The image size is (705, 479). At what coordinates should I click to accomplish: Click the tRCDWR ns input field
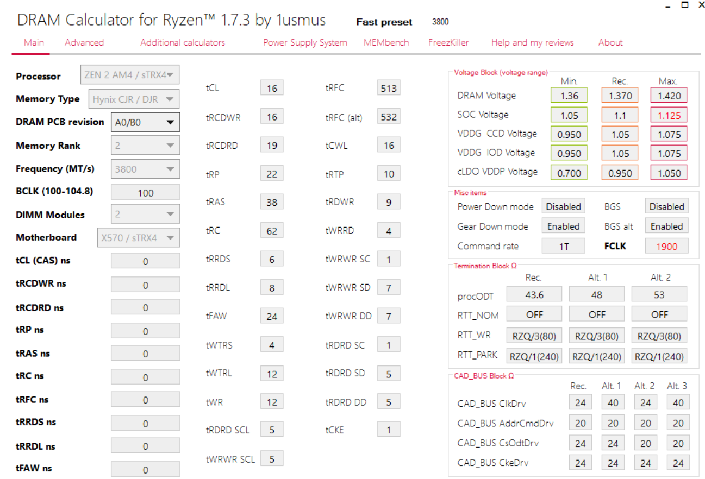point(145,284)
